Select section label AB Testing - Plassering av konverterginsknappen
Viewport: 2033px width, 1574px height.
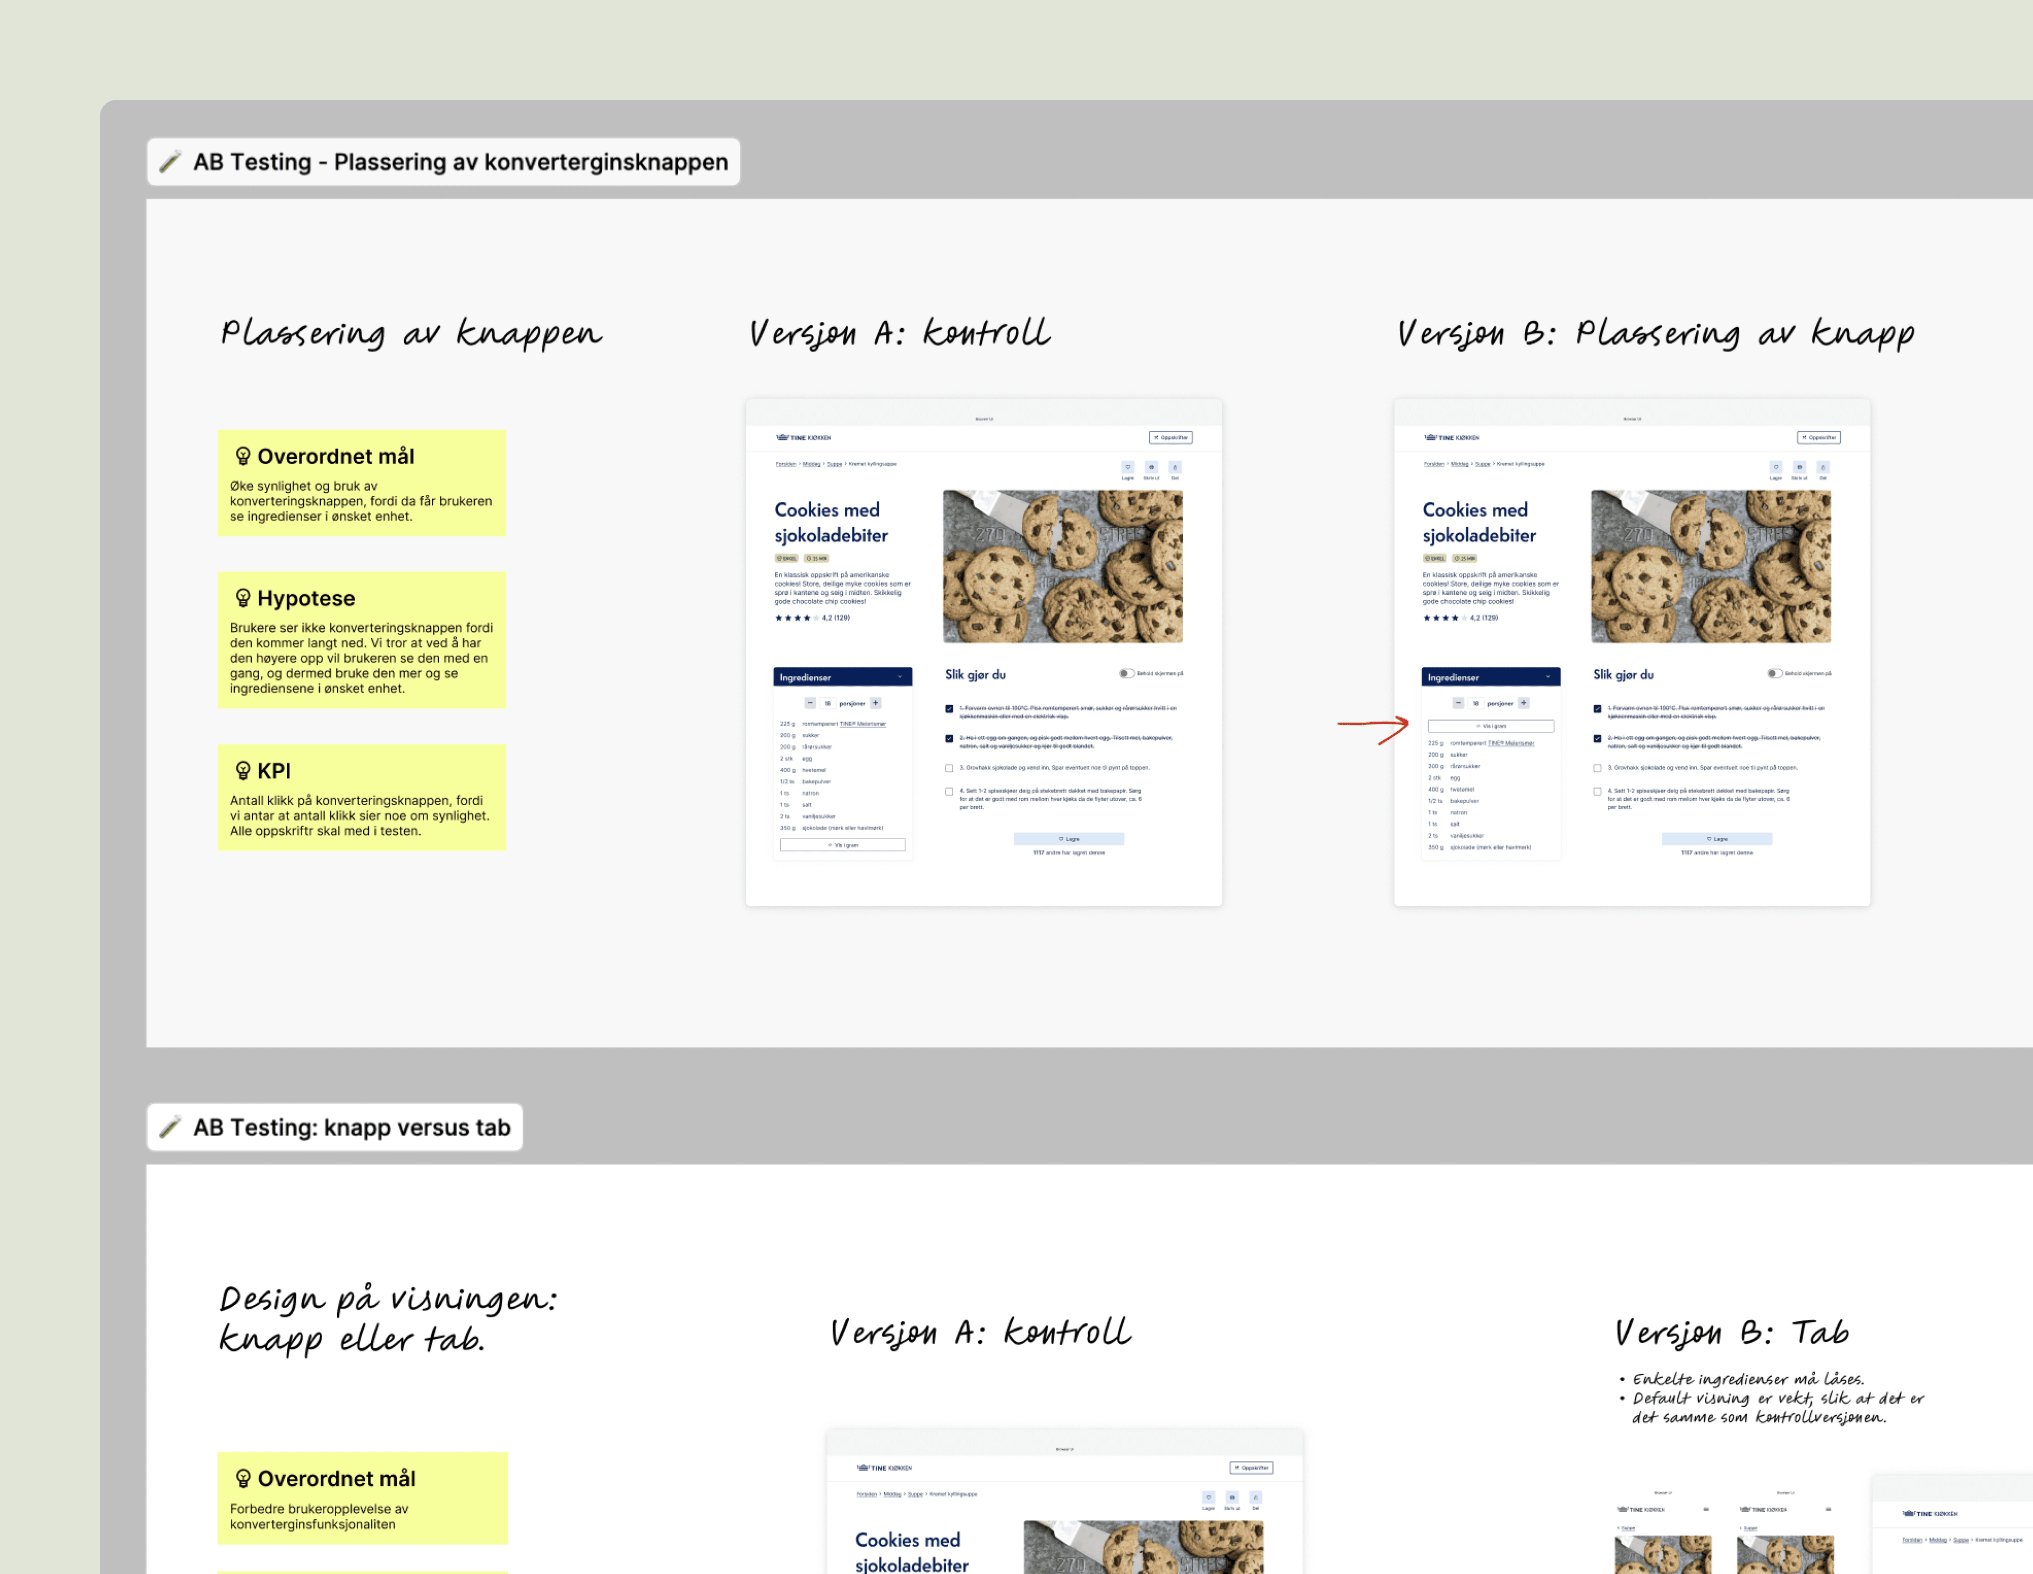click(x=443, y=162)
